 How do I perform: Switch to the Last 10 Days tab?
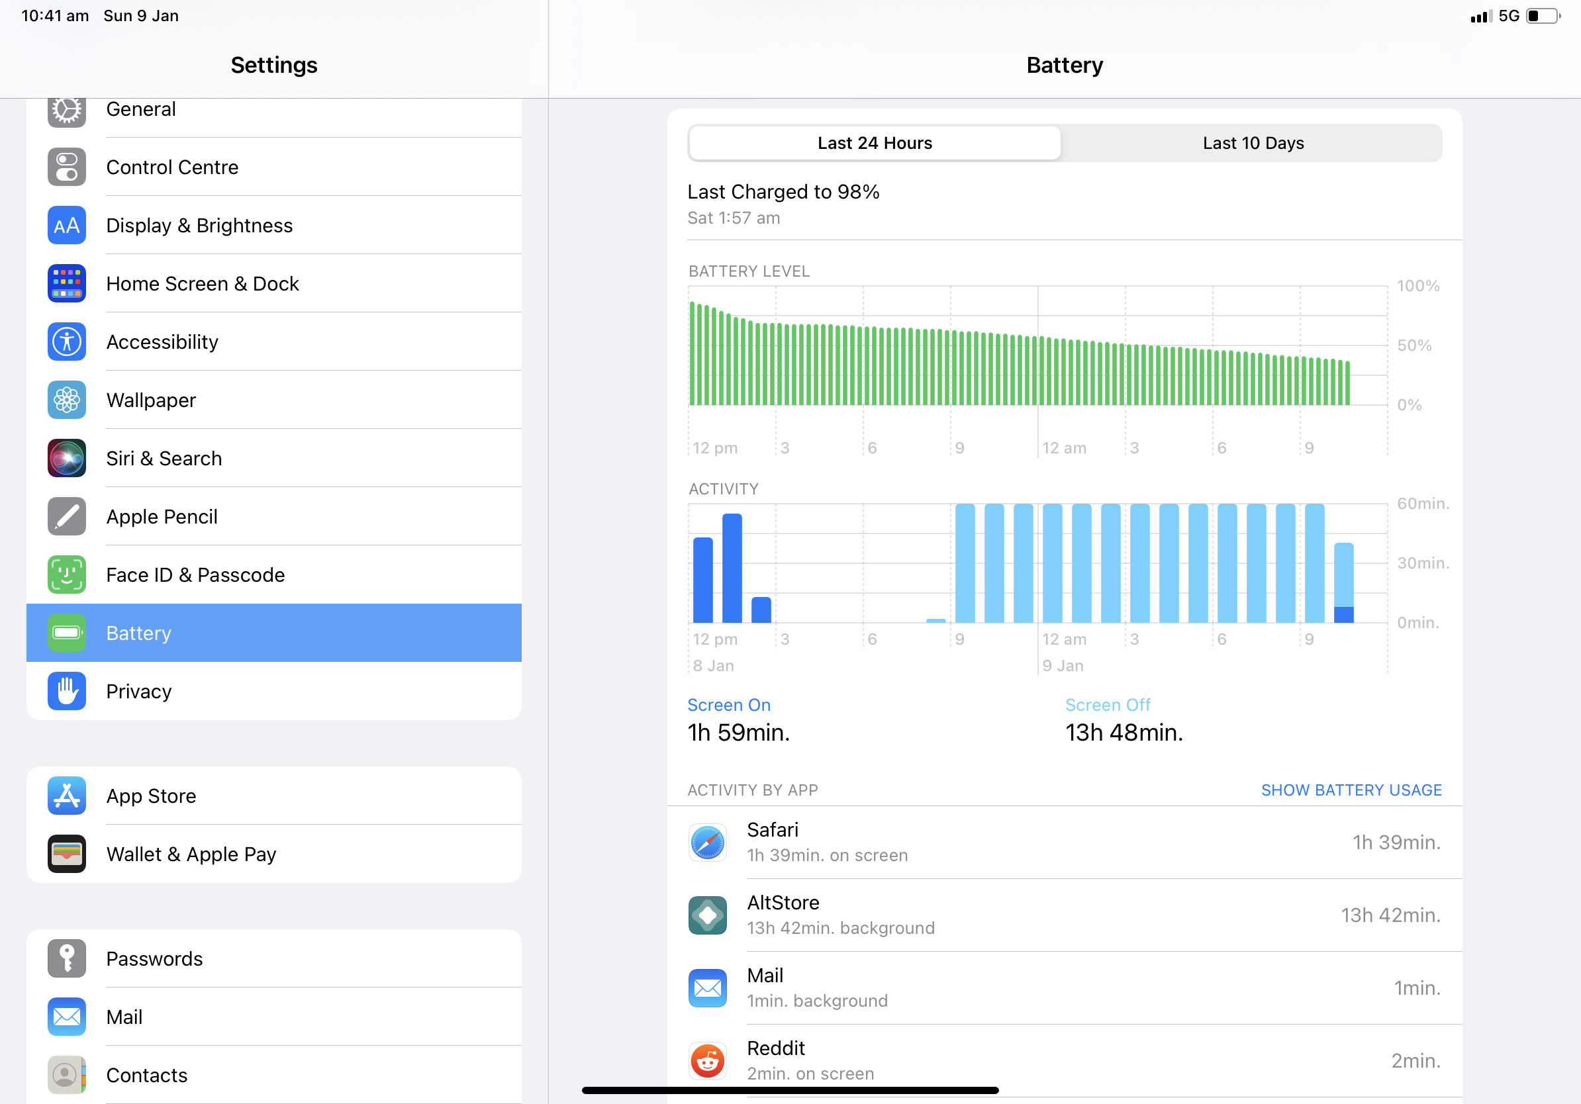(x=1253, y=142)
